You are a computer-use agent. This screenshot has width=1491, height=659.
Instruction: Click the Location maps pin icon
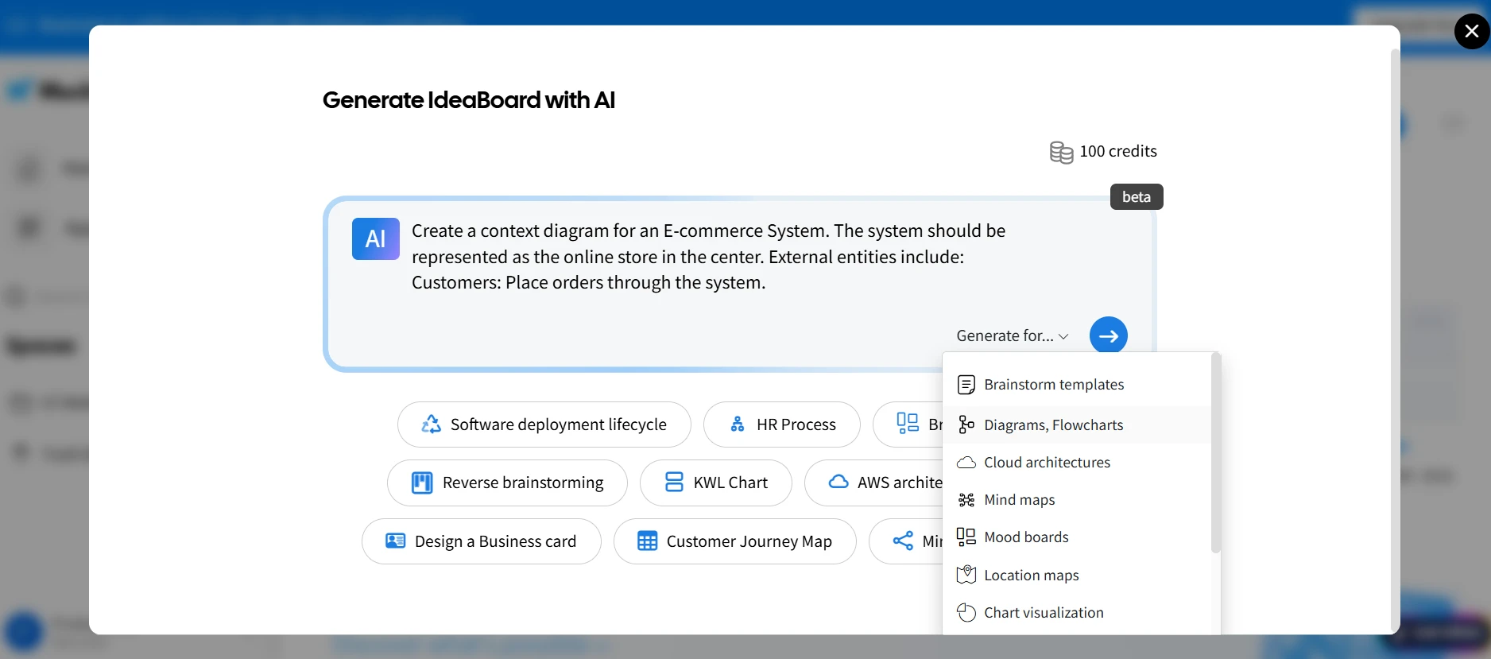click(x=966, y=575)
